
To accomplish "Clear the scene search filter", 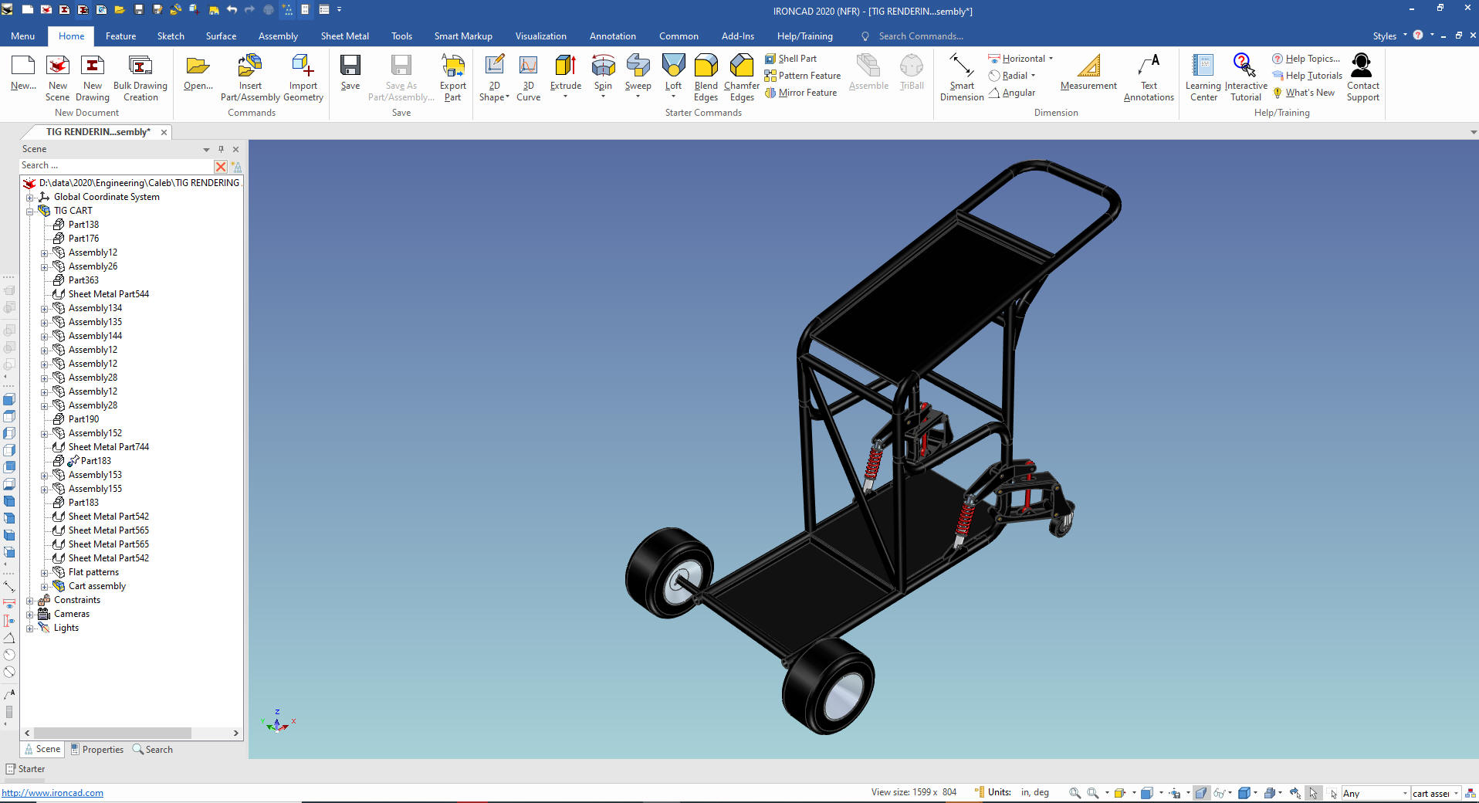I will pyautogui.click(x=221, y=166).
